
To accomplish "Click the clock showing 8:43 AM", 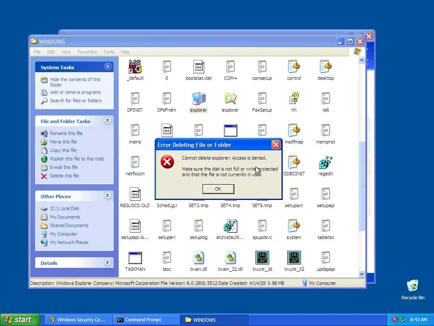I will pos(418,320).
